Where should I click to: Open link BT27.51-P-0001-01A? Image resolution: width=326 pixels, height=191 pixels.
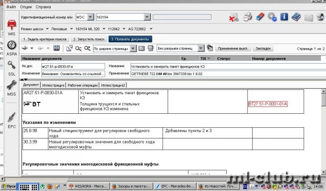[x=268, y=104]
